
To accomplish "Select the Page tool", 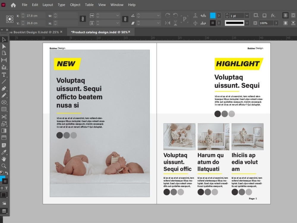I will (x=4, y=53).
